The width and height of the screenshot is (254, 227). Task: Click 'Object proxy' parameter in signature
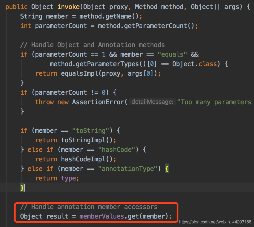pos(106,7)
